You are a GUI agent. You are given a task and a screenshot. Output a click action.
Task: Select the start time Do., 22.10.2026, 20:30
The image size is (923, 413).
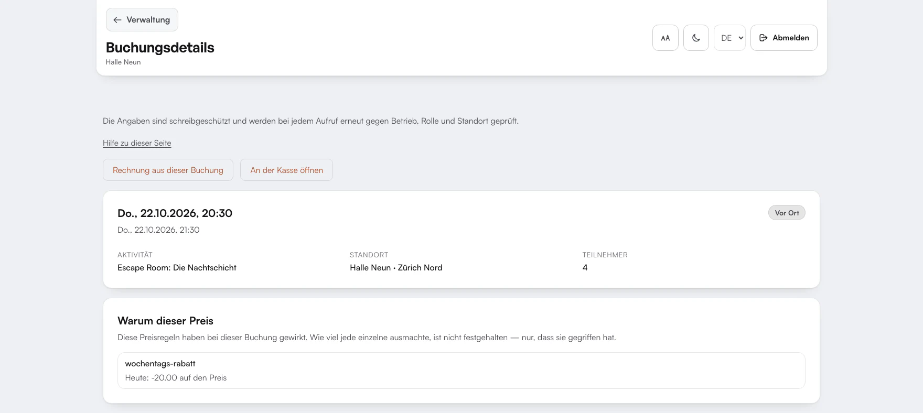click(175, 213)
